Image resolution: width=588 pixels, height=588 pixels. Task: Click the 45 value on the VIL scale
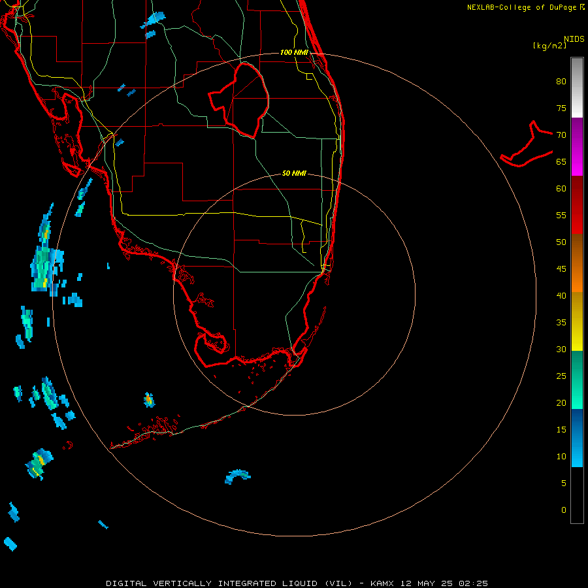coord(561,269)
